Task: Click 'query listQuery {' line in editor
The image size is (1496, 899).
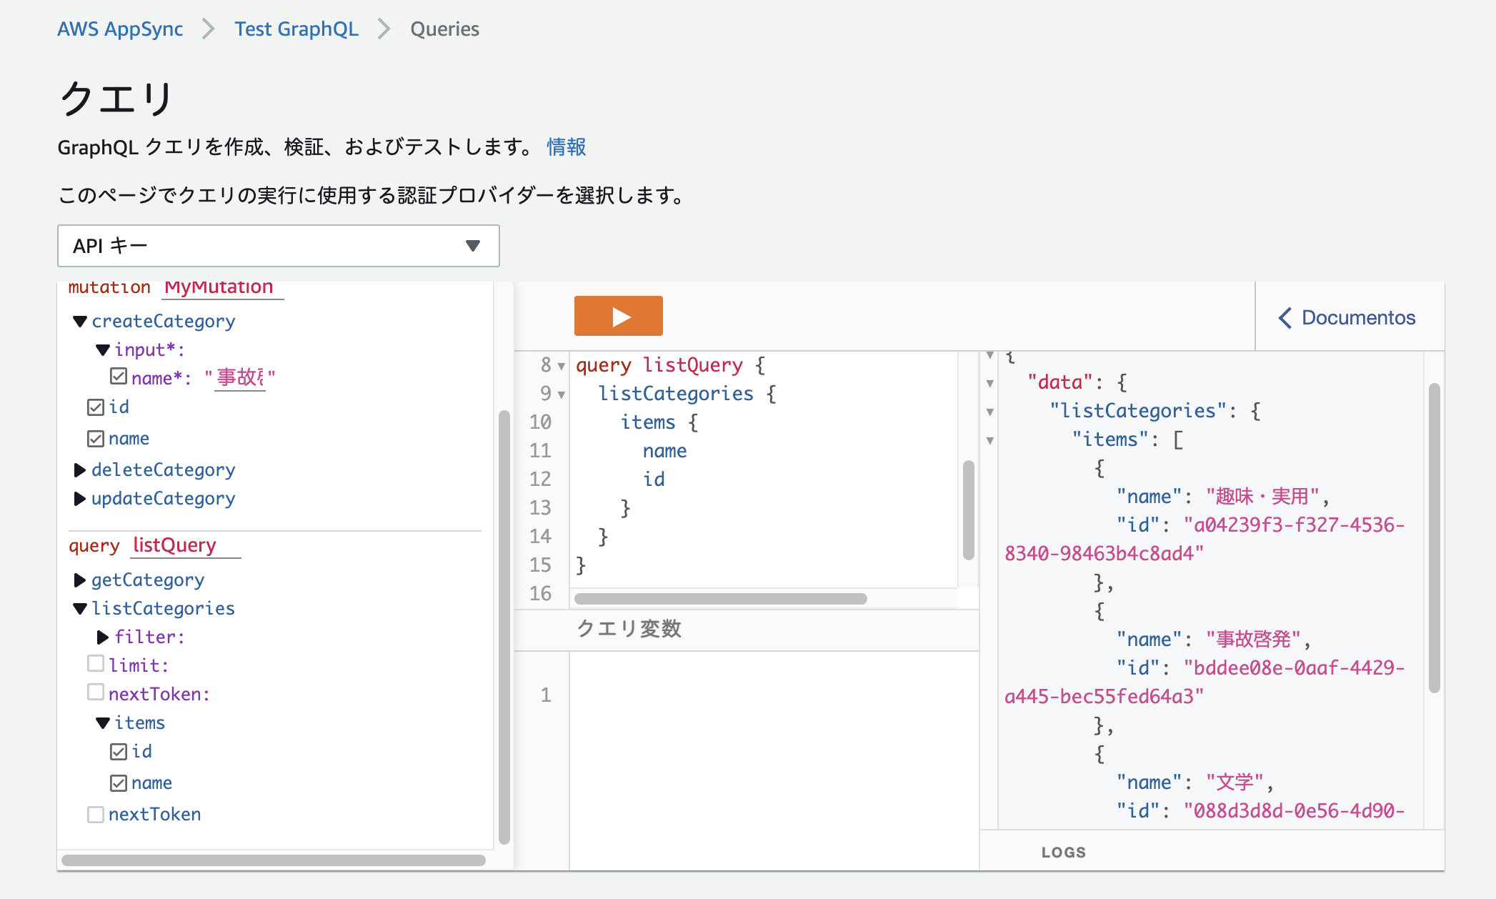Action: click(x=671, y=365)
